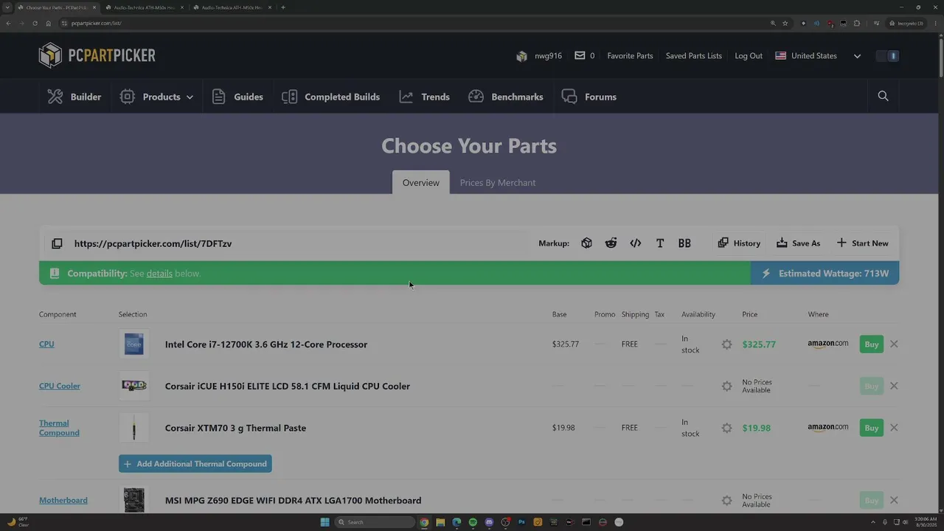Open Completed Builds page
This screenshot has height=531, width=944.
(x=331, y=97)
